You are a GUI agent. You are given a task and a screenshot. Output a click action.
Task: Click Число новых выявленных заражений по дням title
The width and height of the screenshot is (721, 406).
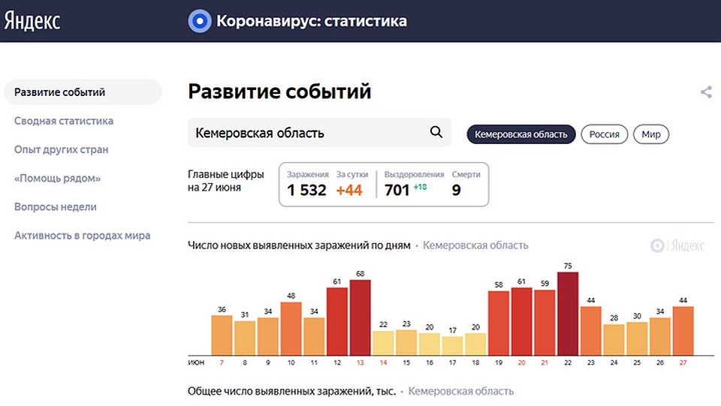299,245
